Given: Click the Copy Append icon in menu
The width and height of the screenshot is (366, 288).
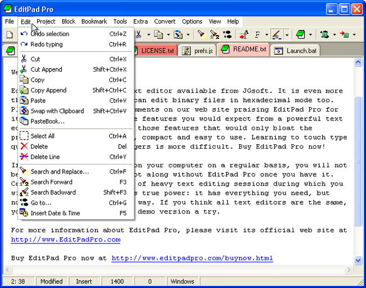Looking at the screenshot, I should pos(24,90).
